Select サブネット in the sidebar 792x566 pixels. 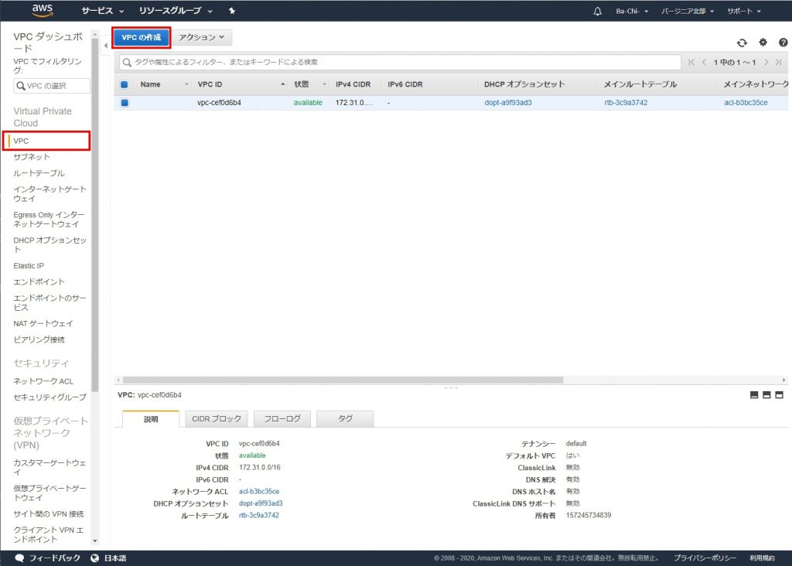click(31, 157)
